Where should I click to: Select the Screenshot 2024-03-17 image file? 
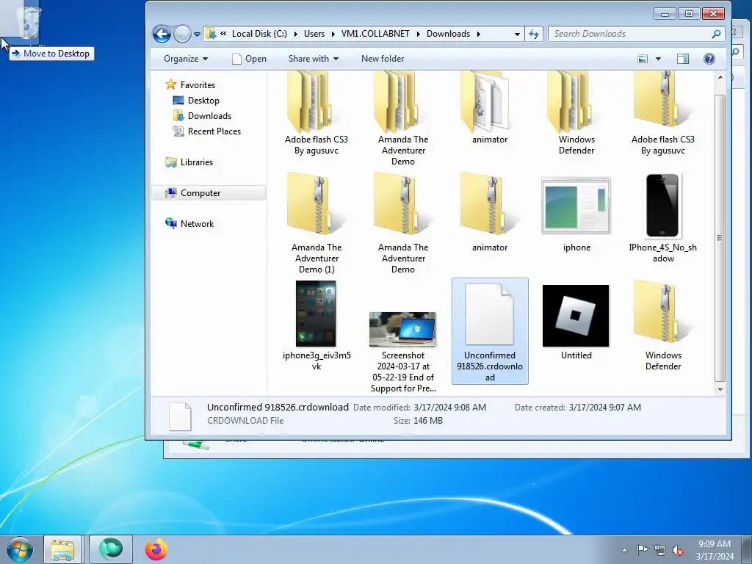click(403, 352)
